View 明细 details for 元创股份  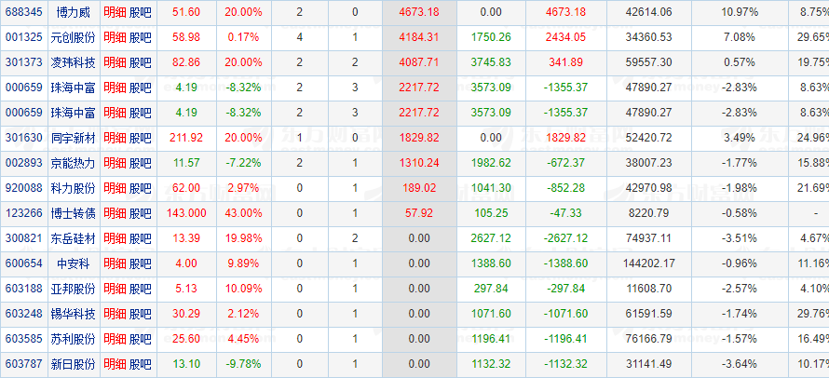point(115,37)
